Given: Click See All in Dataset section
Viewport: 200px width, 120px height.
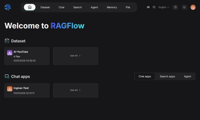Looking at the screenshot, I should (x=76, y=56).
